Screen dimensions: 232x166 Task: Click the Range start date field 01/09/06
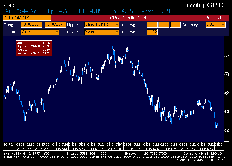point(31,25)
